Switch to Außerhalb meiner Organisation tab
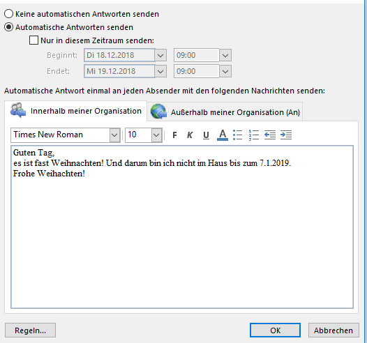The image size is (367, 343). coord(225,112)
